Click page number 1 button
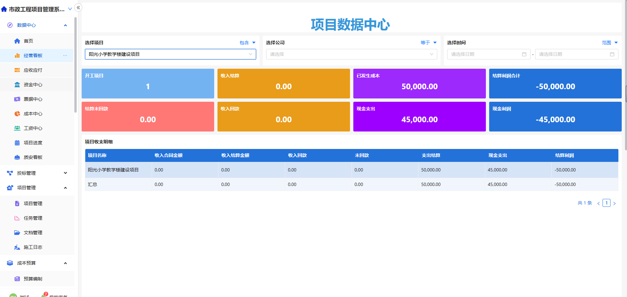The image size is (627, 297). (607, 203)
